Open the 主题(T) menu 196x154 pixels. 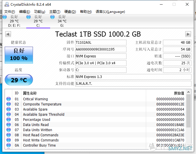click(55, 12)
